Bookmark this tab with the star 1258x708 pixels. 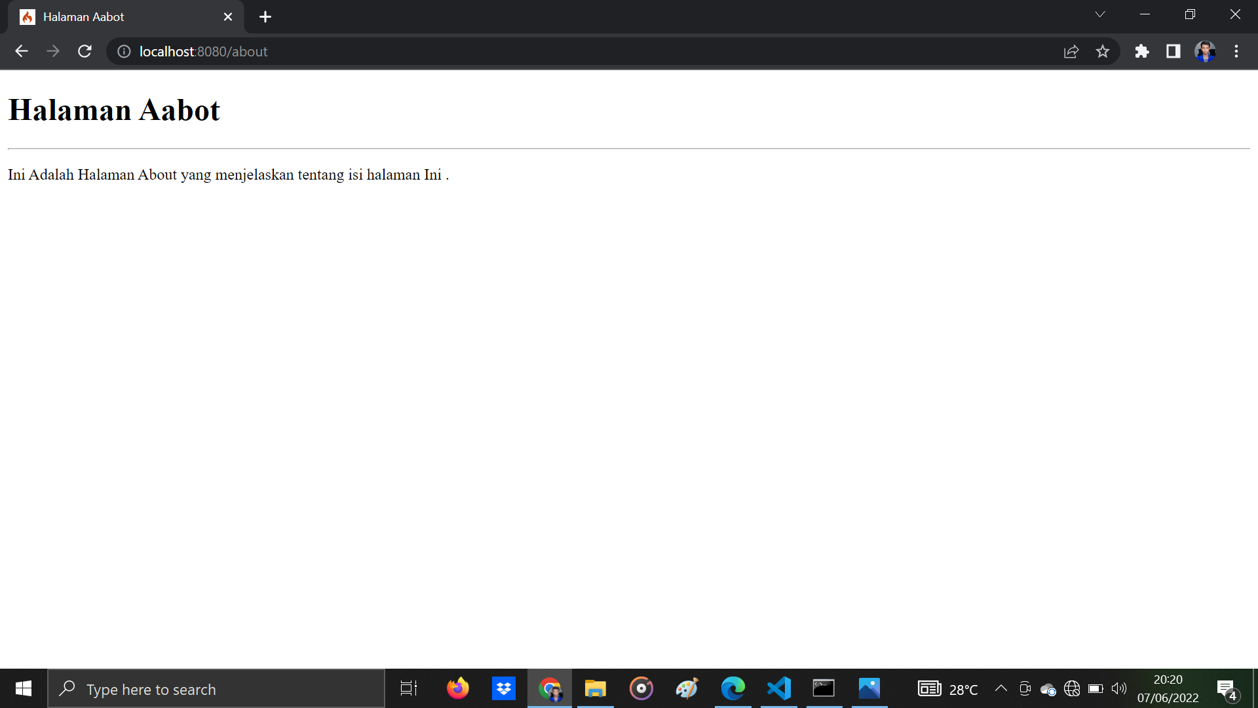1103,51
